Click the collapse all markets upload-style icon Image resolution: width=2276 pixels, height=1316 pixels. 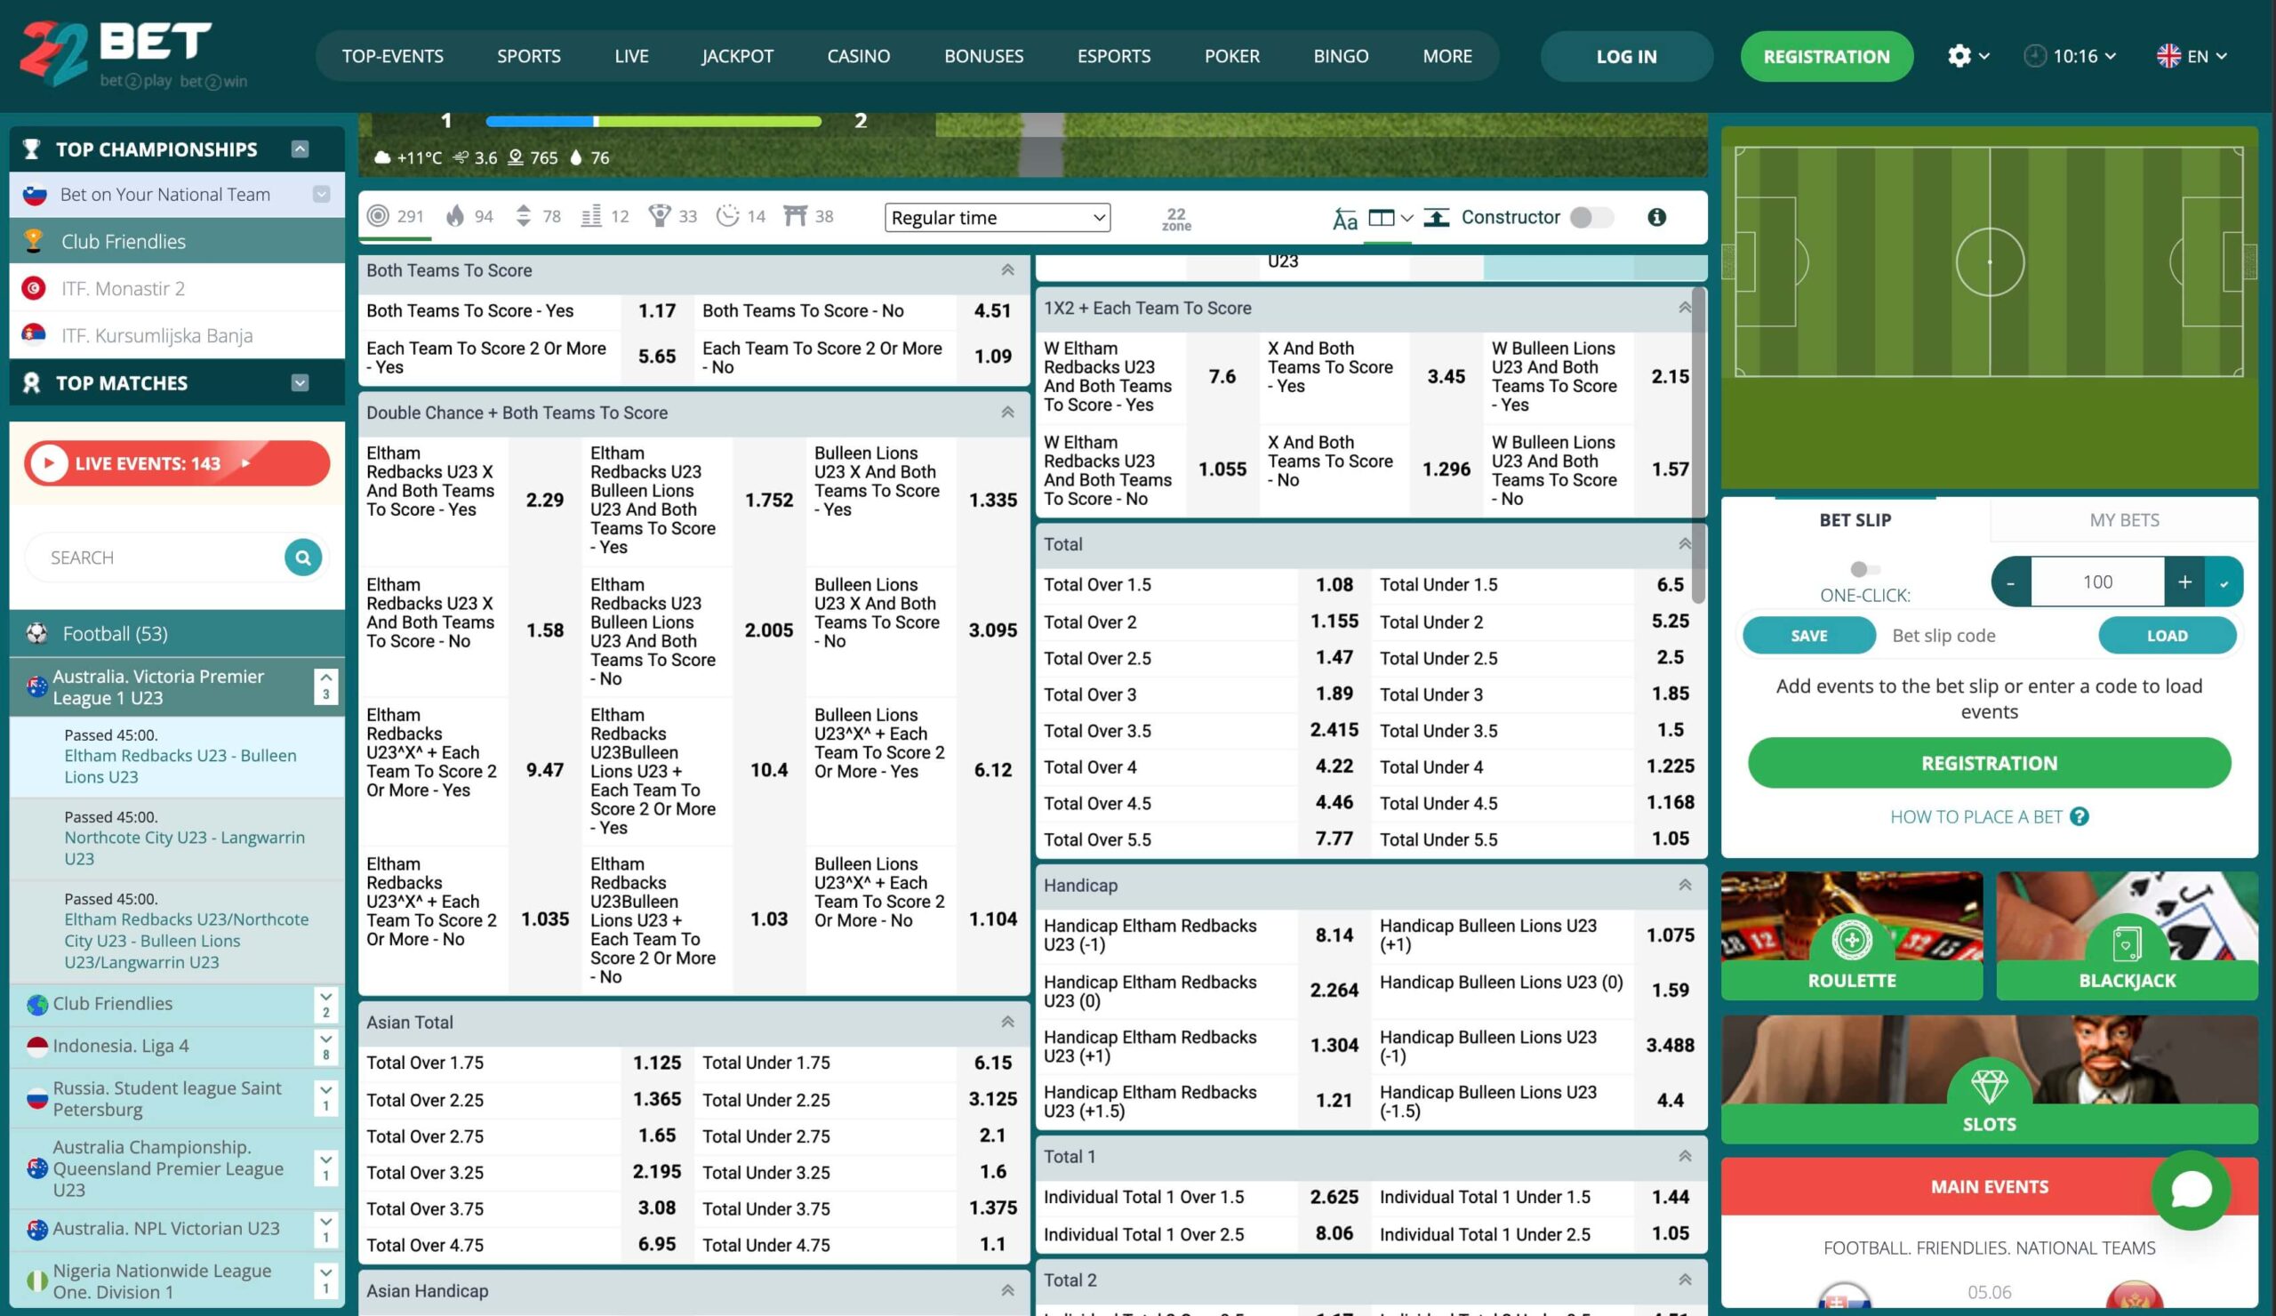coord(1436,218)
